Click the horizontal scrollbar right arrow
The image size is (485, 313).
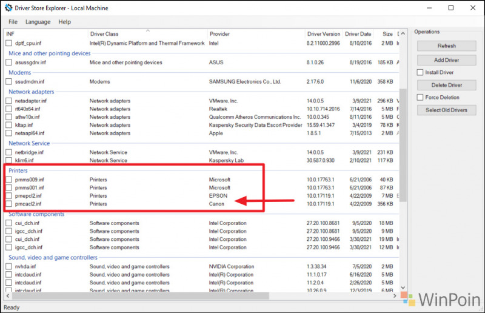[x=395, y=295]
